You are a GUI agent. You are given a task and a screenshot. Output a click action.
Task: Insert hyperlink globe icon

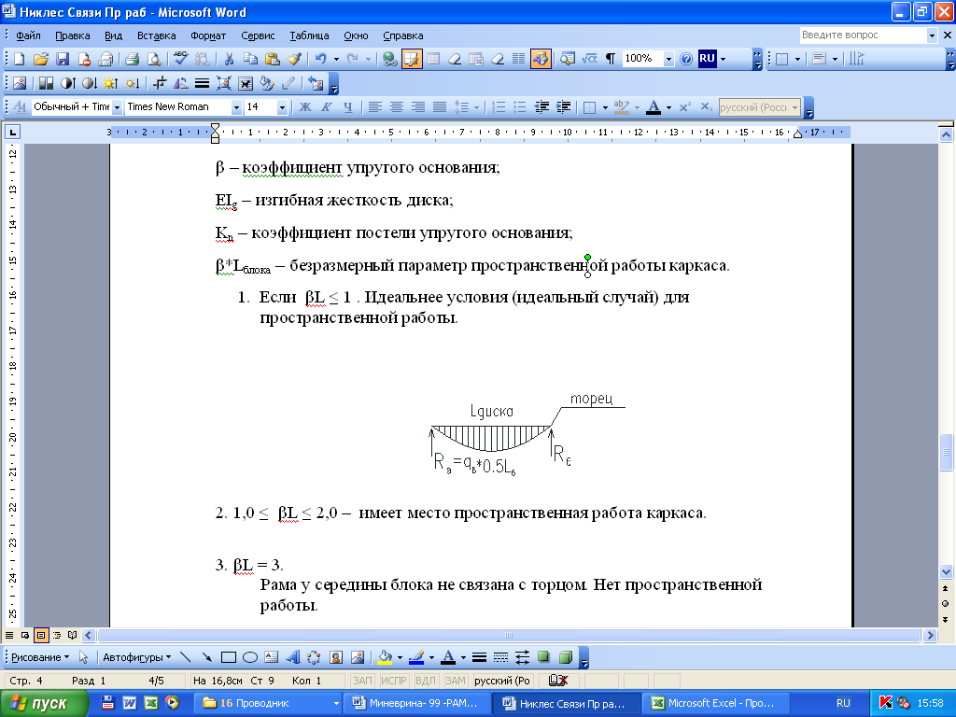tap(389, 59)
